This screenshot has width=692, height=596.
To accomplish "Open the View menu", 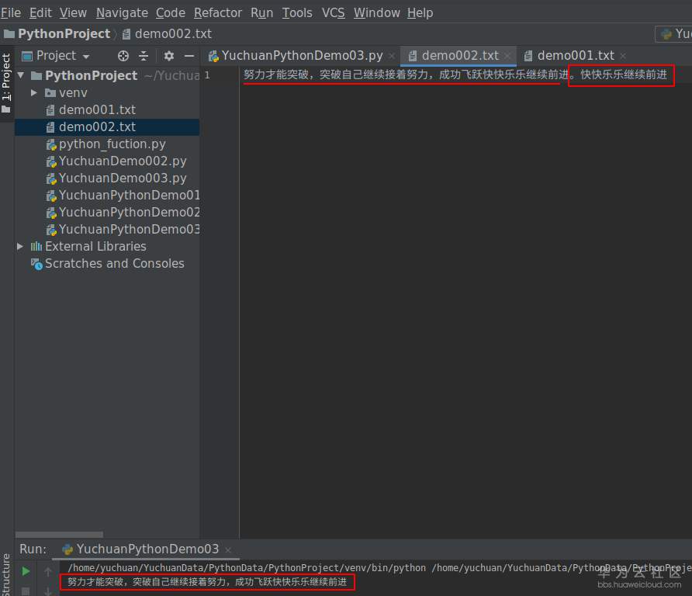I will pyautogui.click(x=73, y=12).
